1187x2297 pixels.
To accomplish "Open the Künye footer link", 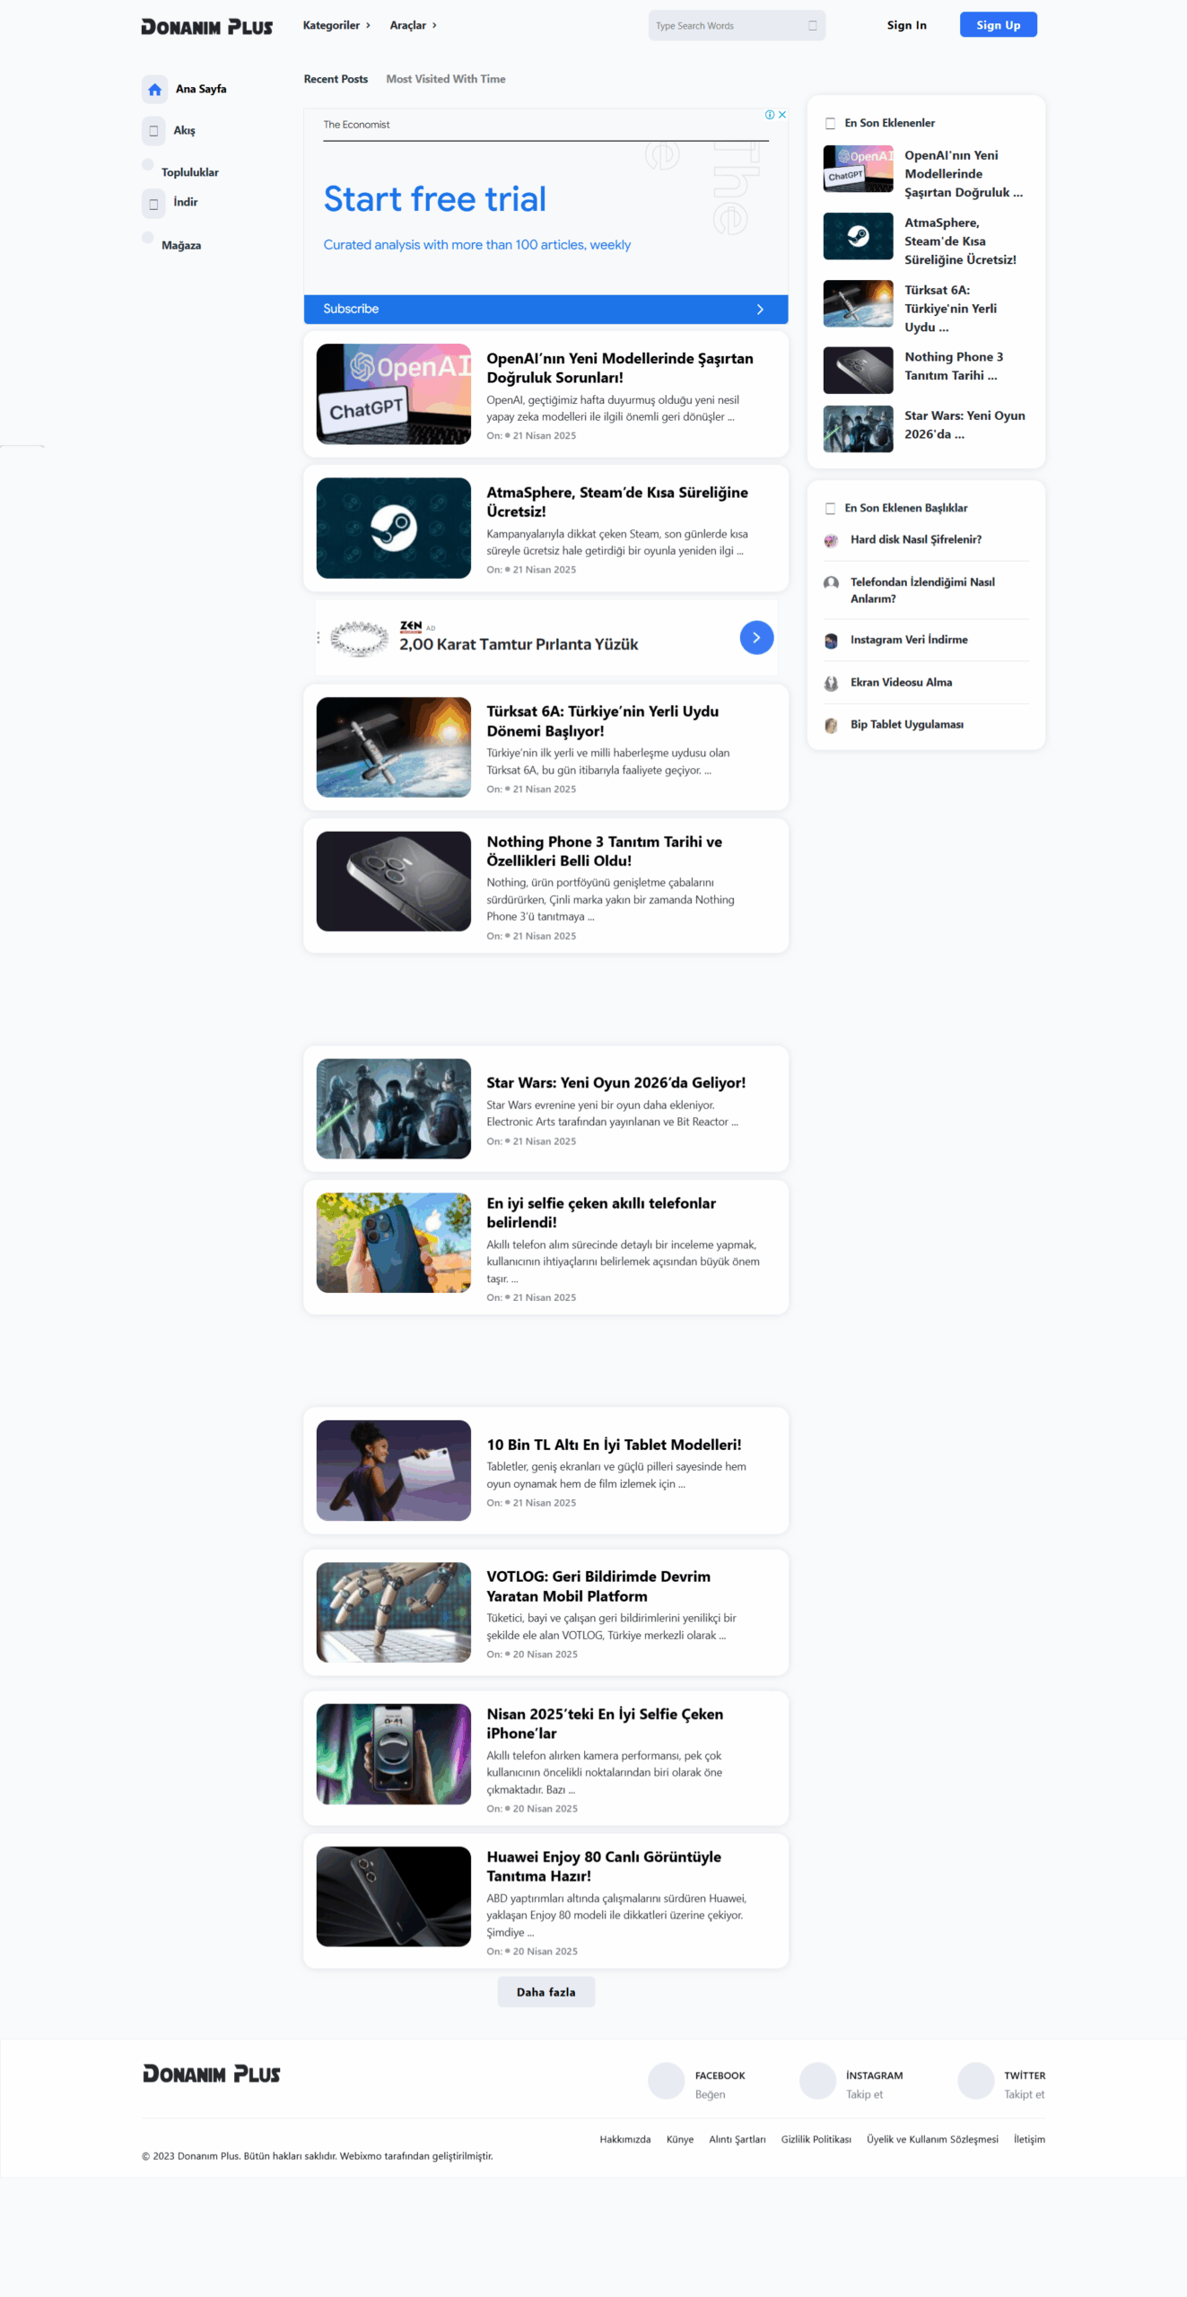I will [x=679, y=2139].
